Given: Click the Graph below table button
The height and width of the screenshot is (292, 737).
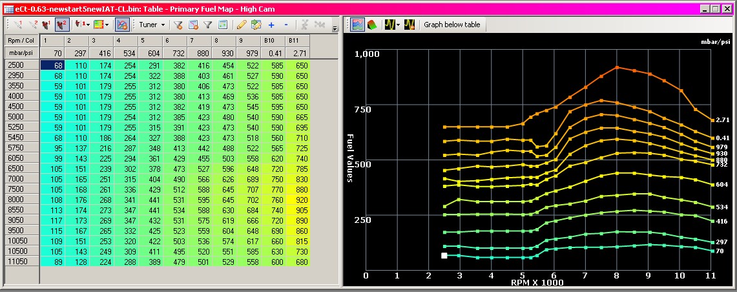Looking at the screenshot, I should pos(452,25).
